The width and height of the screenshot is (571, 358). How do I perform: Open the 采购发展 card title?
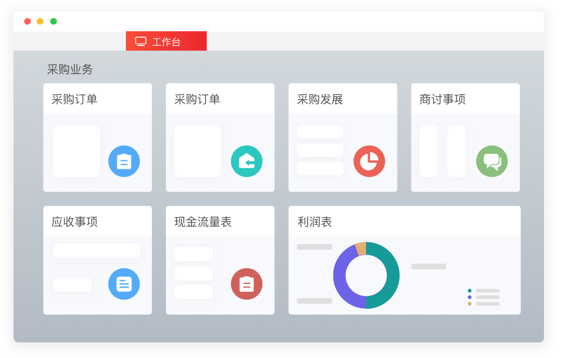tap(320, 99)
